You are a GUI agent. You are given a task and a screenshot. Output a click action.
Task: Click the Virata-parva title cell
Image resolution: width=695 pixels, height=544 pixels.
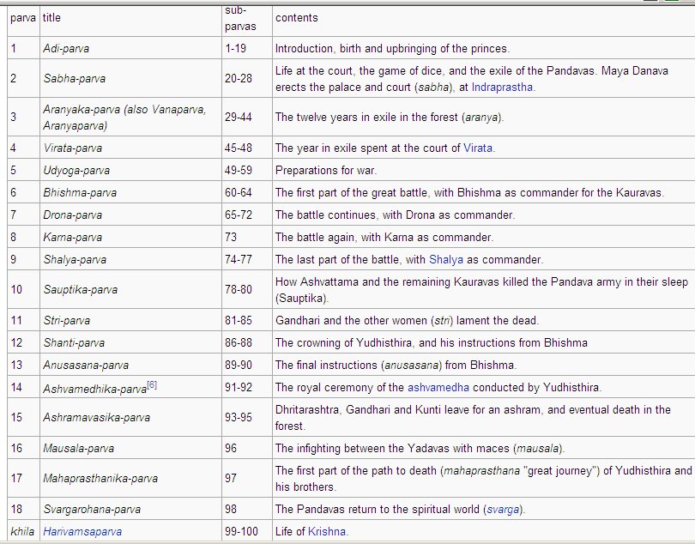pos(130,148)
